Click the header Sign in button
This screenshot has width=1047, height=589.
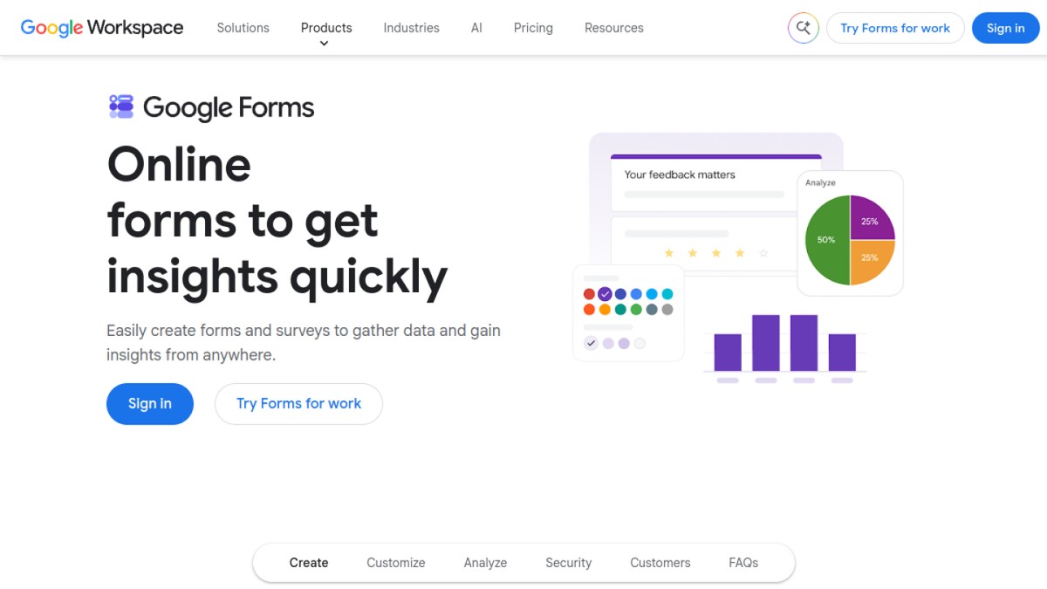click(1006, 28)
